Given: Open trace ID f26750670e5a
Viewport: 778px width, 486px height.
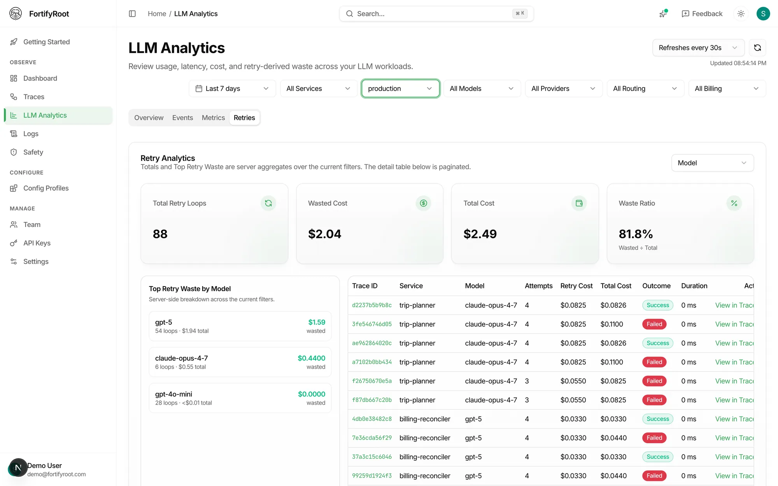Looking at the screenshot, I should (372, 381).
